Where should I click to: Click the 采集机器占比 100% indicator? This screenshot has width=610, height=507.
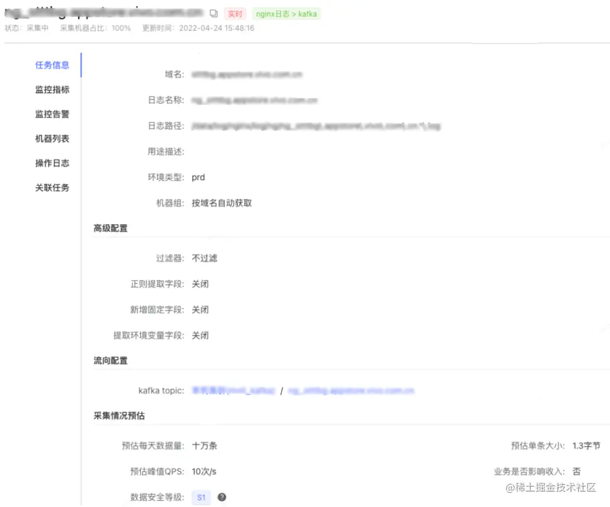tap(94, 28)
